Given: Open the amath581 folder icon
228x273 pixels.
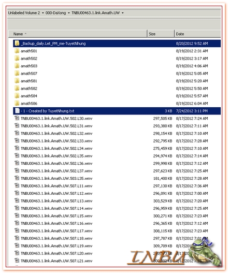Looking at the screenshot, I should pyautogui.click(x=17, y=81).
